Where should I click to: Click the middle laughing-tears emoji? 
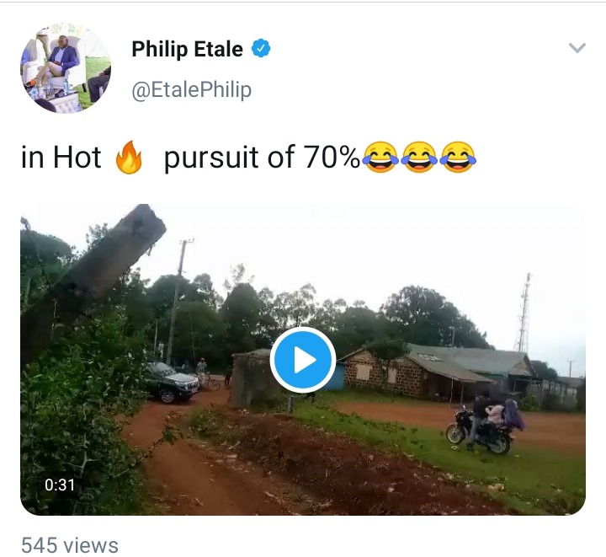(419, 157)
